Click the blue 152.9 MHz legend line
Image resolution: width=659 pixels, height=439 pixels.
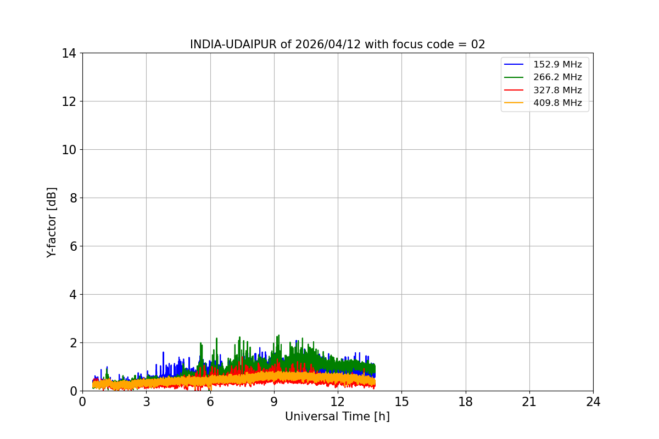point(514,65)
